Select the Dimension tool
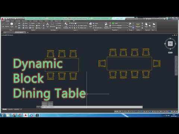This screenshot has height=134, width=179. point(53,25)
